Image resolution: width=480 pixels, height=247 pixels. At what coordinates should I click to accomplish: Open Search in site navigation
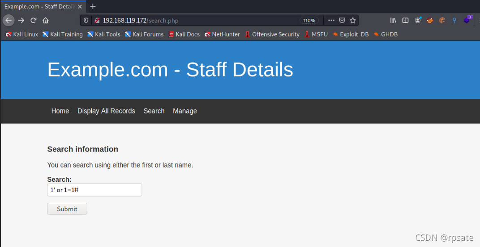154,111
